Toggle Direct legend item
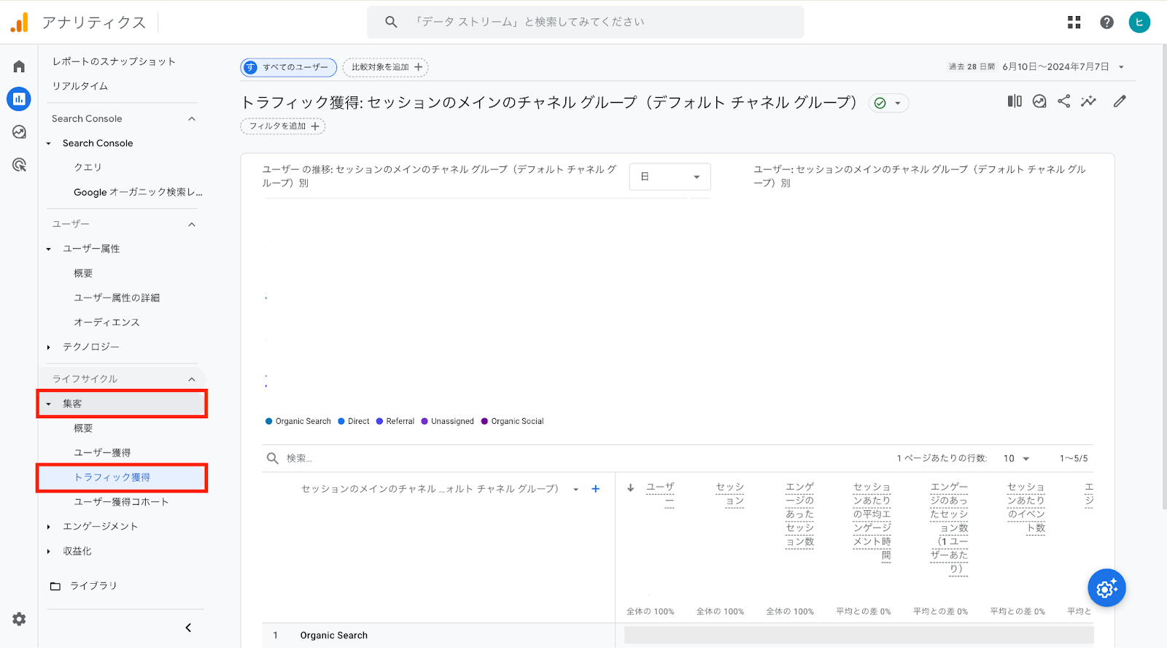Viewport: 1167px width, 648px height. [354, 421]
